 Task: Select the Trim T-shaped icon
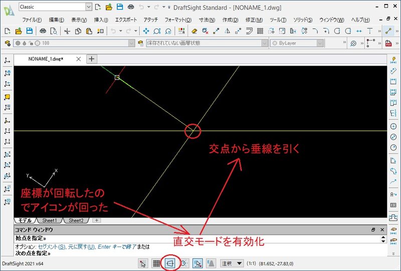pyautogui.click(x=370, y=31)
